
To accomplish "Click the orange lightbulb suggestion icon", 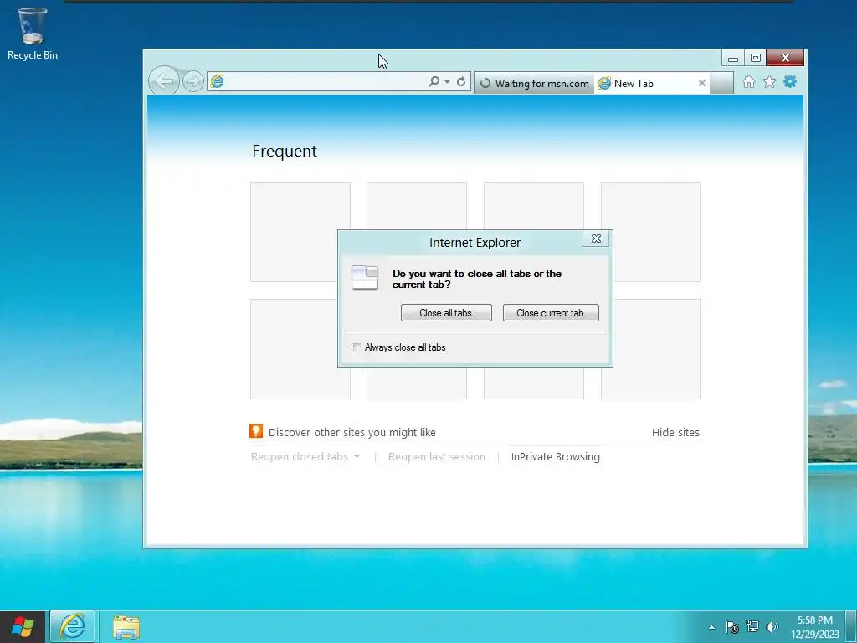I will coord(256,431).
